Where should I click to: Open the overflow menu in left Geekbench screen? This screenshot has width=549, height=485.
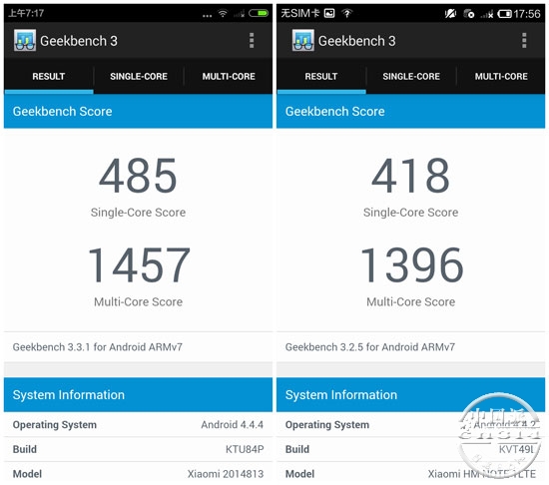[252, 41]
